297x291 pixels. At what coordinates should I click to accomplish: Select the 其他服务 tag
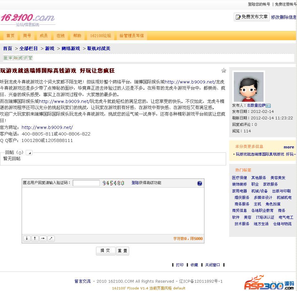point(259,178)
